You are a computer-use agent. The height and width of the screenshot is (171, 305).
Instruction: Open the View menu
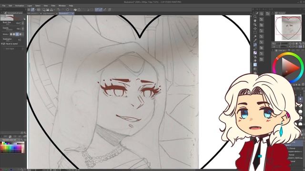pyautogui.click(x=46, y=6)
